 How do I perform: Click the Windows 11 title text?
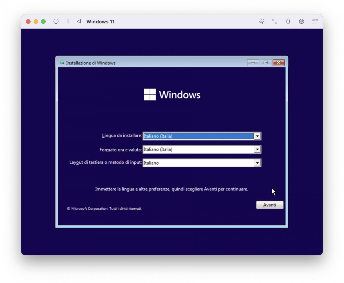pyautogui.click(x=101, y=22)
